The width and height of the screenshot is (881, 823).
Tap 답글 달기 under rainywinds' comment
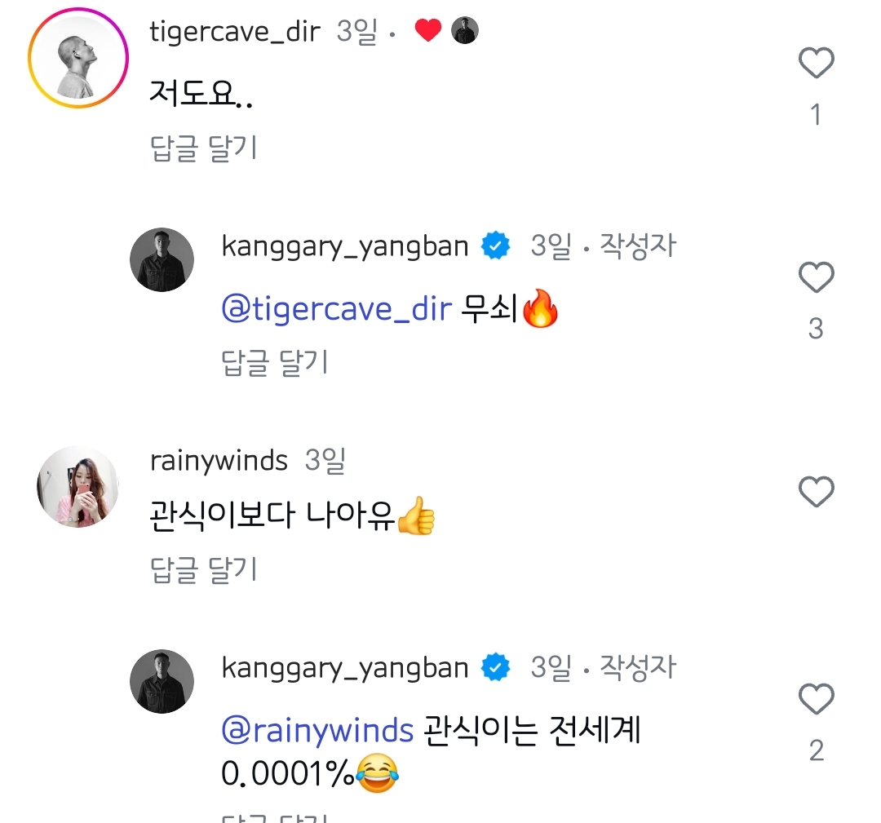tap(203, 569)
